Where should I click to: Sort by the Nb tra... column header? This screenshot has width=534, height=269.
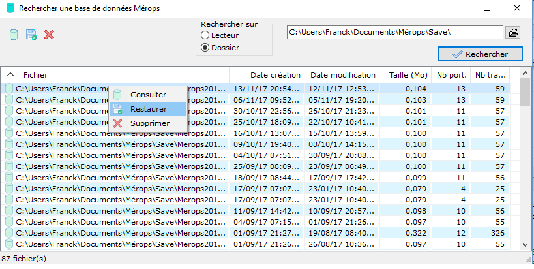click(490, 75)
